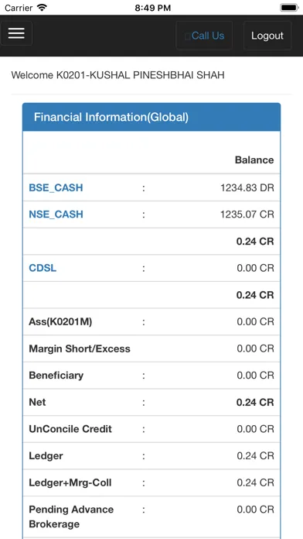Tap the Call Us button

204,36
